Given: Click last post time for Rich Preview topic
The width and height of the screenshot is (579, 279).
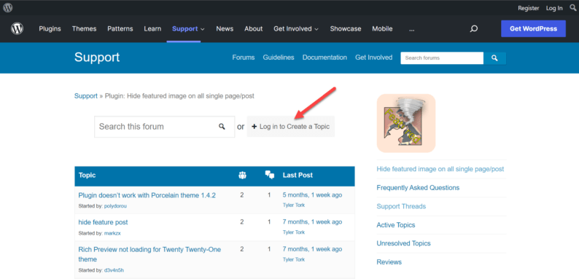Looking at the screenshot, I should (x=312, y=249).
